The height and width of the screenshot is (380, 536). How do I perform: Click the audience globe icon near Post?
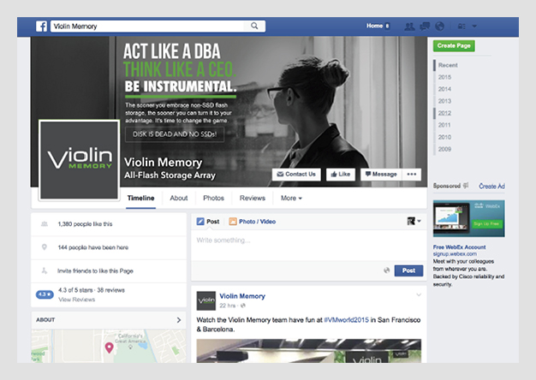tap(387, 270)
